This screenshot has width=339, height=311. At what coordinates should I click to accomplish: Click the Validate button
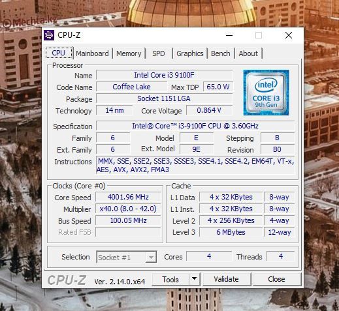[227, 279]
